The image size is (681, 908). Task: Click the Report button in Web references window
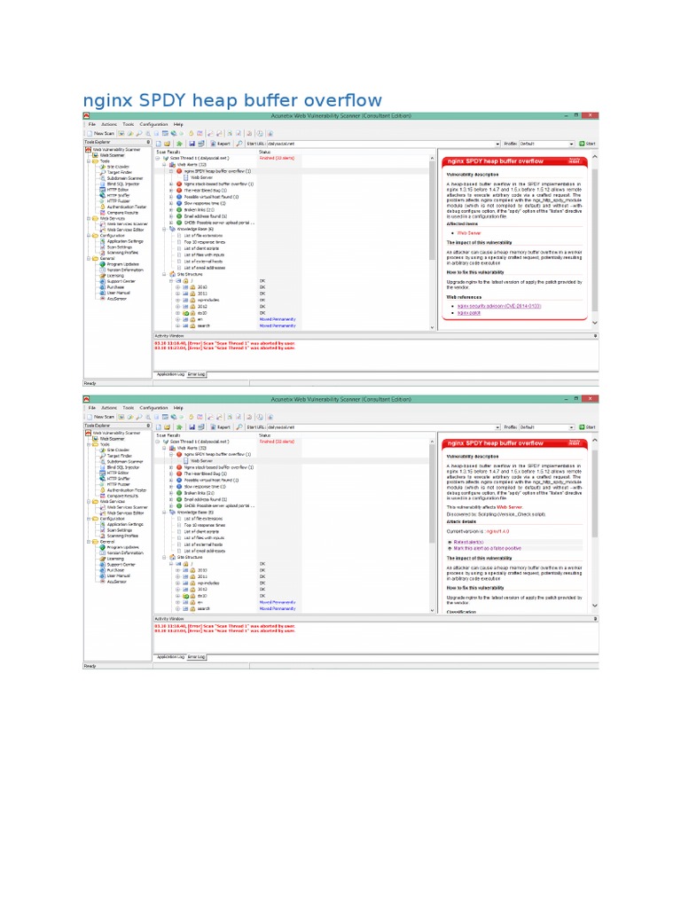click(221, 144)
